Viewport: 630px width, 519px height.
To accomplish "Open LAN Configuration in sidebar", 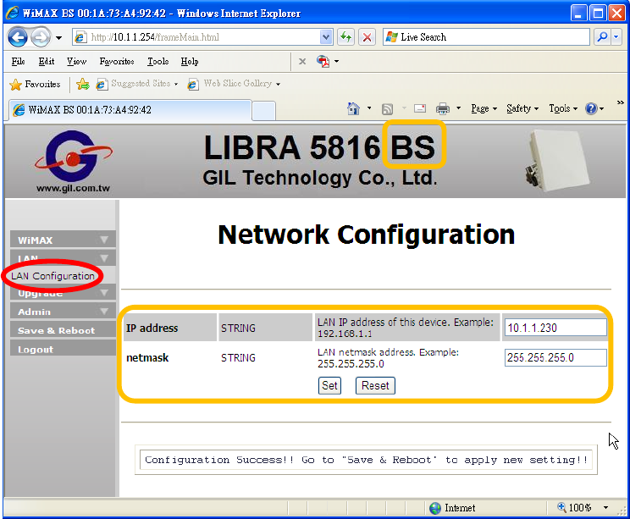I will [52, 276].
